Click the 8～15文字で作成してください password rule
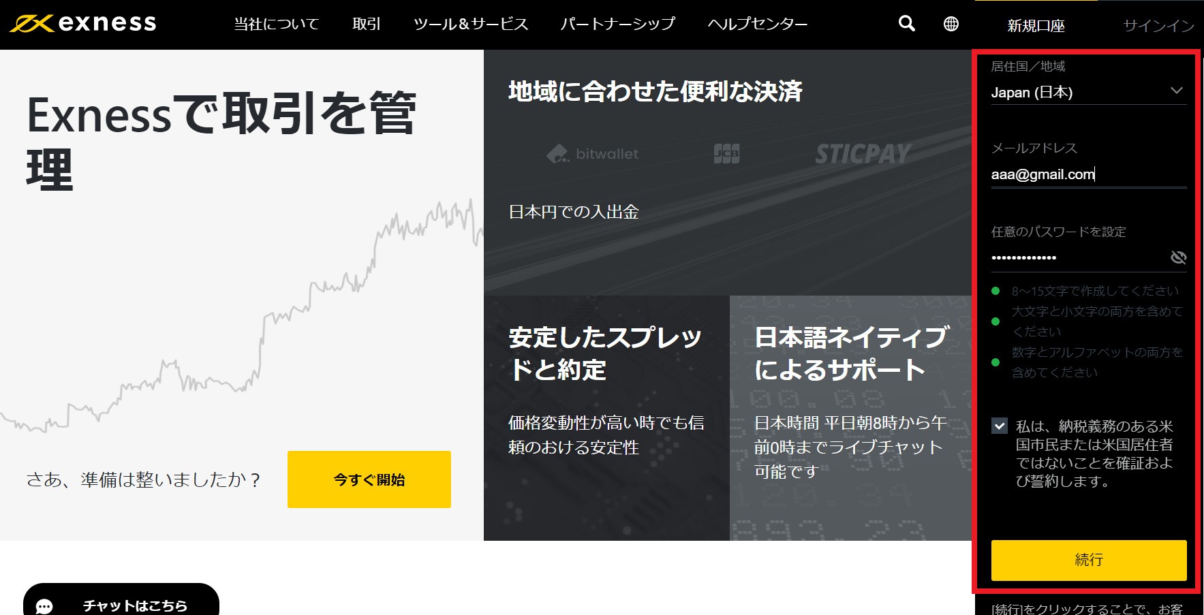The image size is (1204, 615). coord(1094,291)
